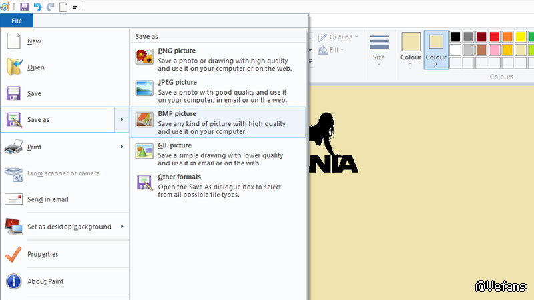Click the Redo arrow in quick access toolbar
534x300 pixels.
51,7
